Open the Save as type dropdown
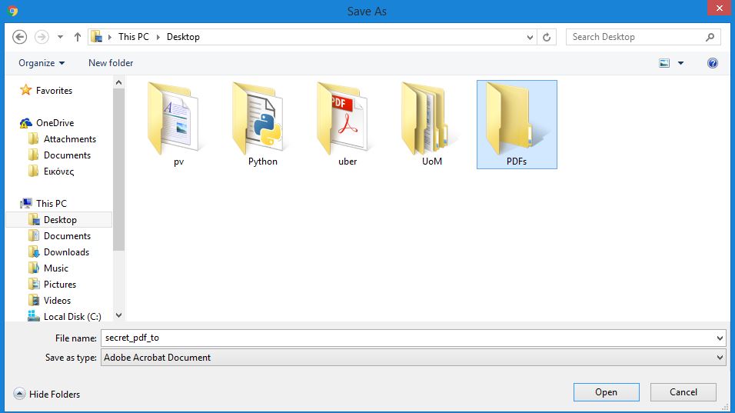The width and height of the screenshot is (735, 413). (414, 358)
